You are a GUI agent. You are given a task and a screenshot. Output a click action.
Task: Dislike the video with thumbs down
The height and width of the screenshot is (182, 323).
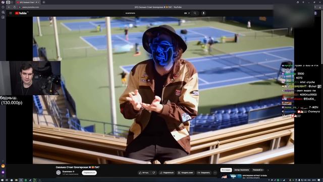tap(153, 173)
